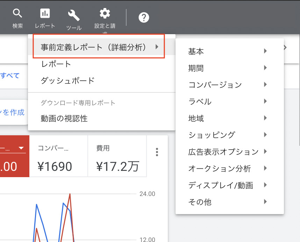Open ダッシュボード from the reports menu
300x242 pixels.
point(67,81)
